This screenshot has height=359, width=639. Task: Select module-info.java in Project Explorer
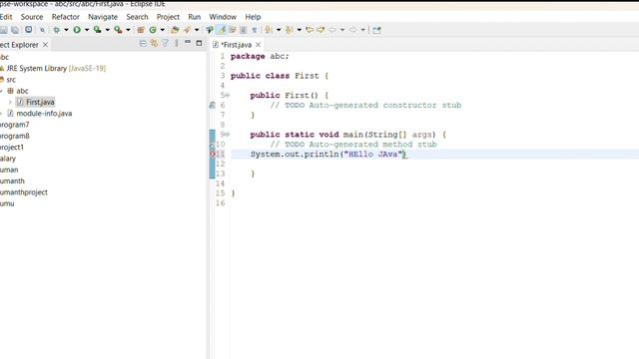44,114
